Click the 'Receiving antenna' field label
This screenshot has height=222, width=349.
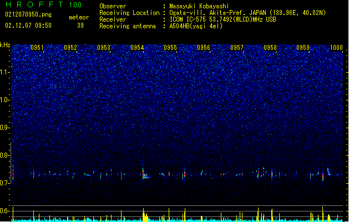[128, 26]
